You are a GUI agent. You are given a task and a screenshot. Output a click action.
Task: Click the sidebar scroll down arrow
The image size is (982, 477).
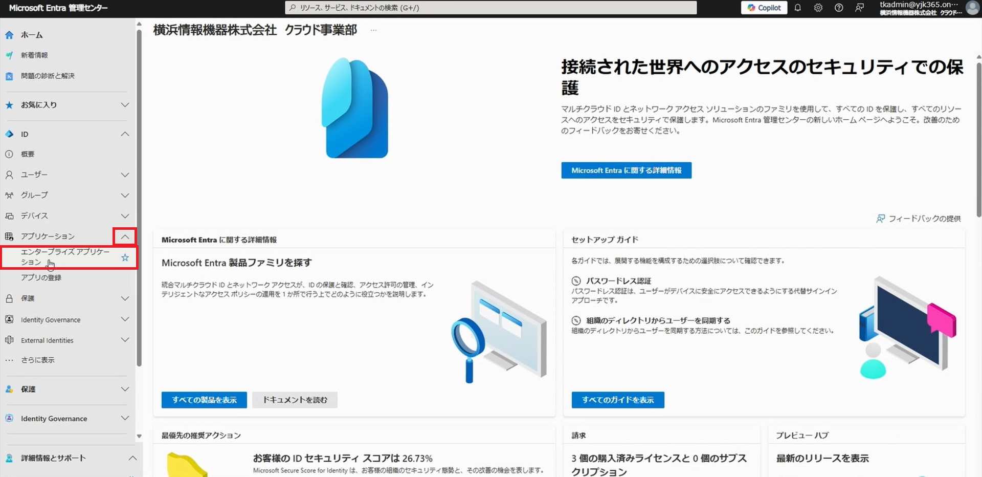[x=139, y=437]
